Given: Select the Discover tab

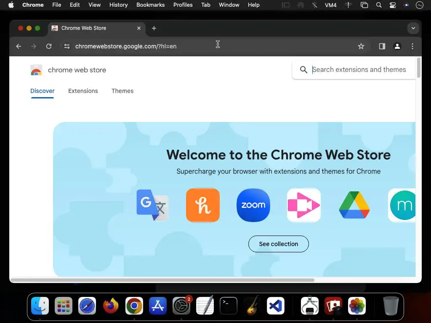Looking at the screenshot, I should click(x=43, y=91).
